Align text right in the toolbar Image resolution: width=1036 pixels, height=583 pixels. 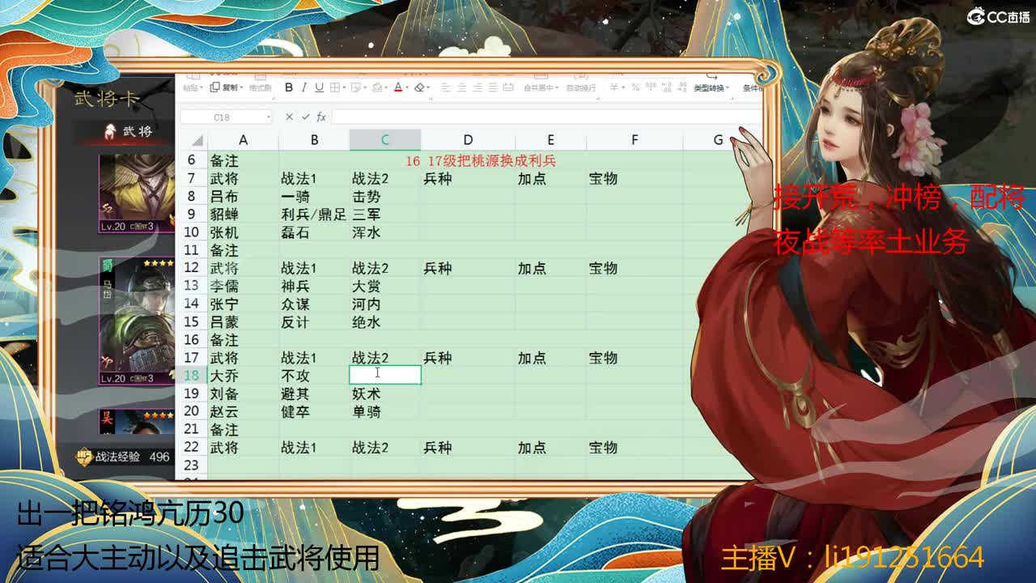click(477, 87)
